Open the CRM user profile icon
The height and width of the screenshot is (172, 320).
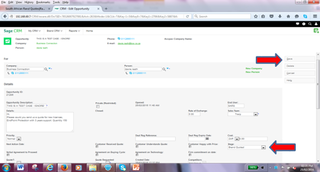(x=316, y=24)
